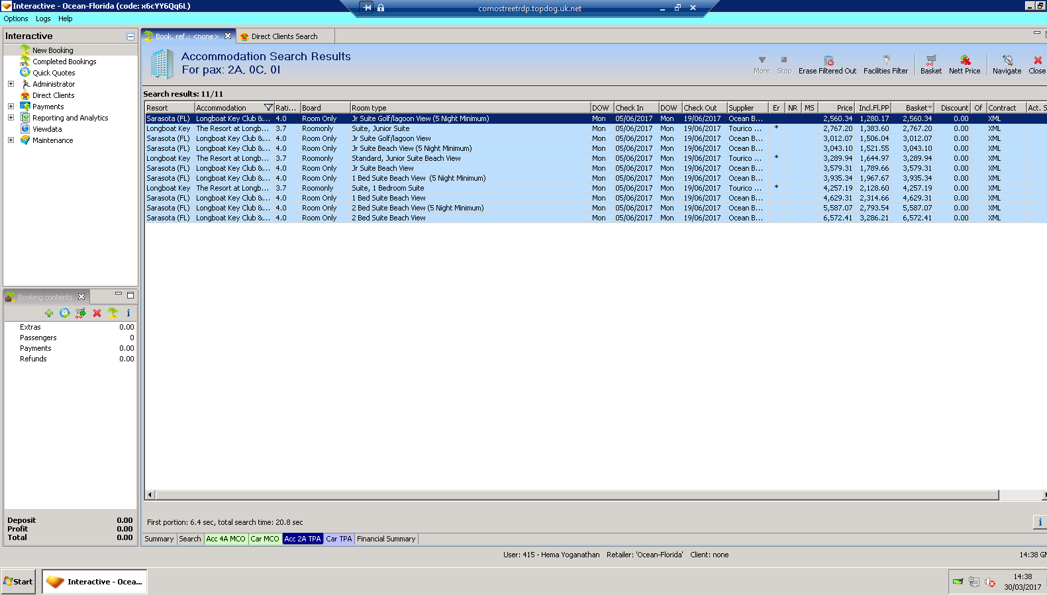
Task: Expand the Administrator tree node
Action: 11,83
